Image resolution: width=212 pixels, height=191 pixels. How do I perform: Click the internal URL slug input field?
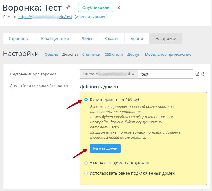(x=165, y=74)
